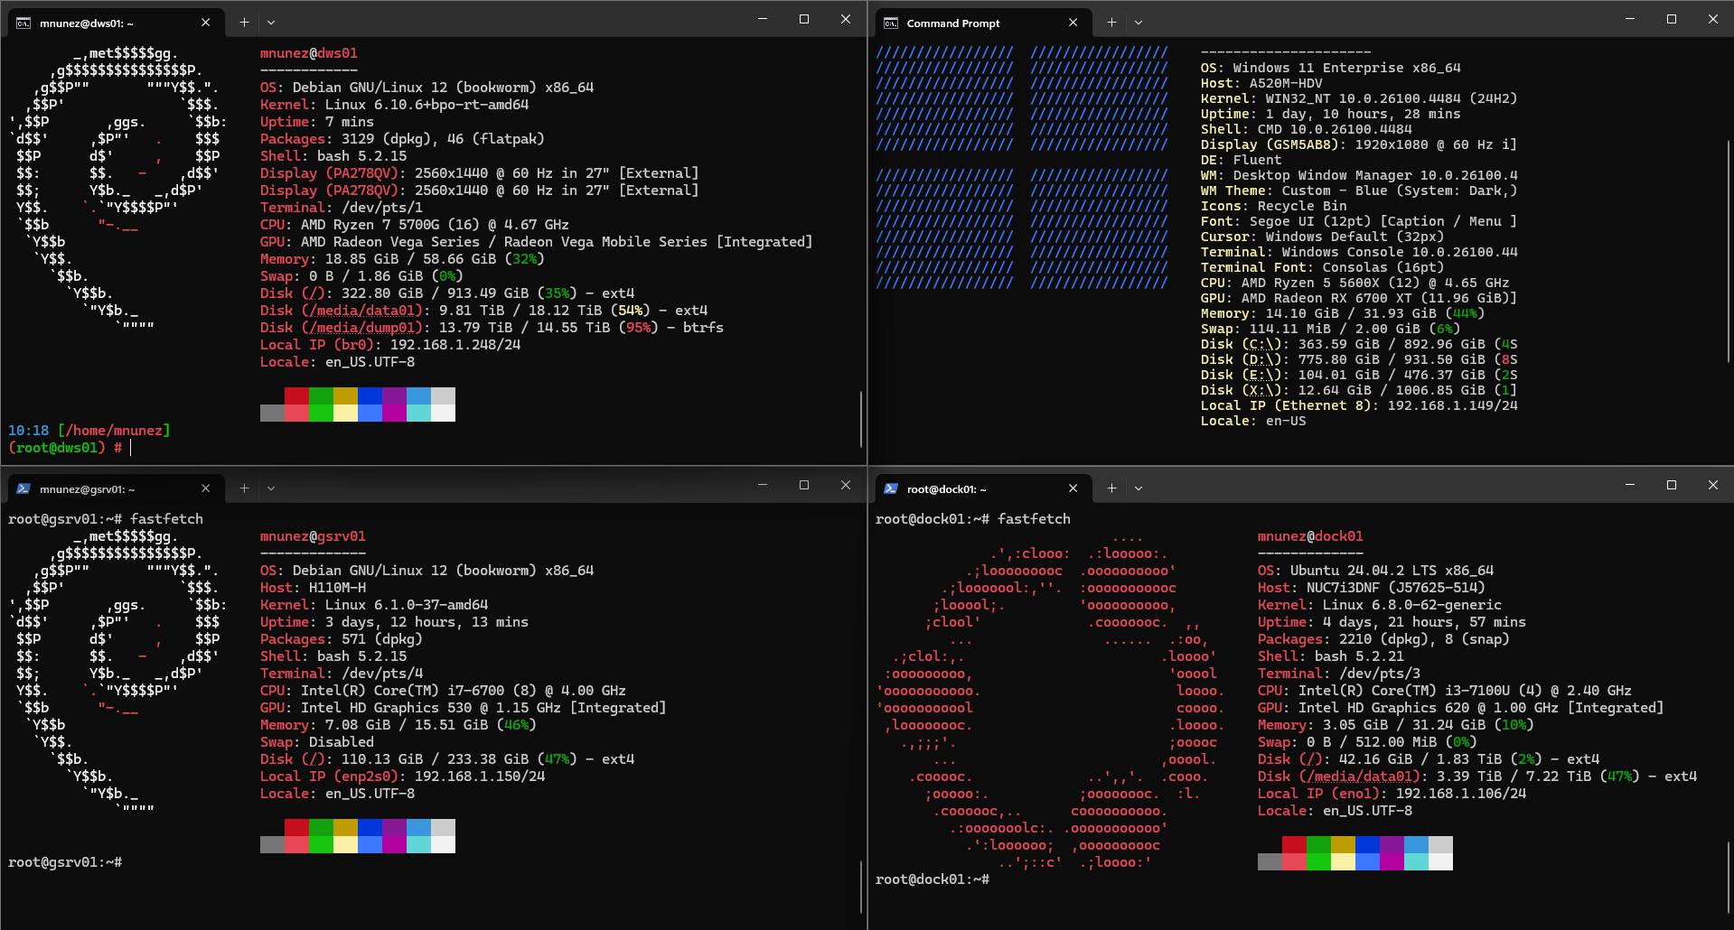Click the 'Local IP (eno1)' line in dock01
The width and height of the screenshot is (1734, 930).
point(1392,794)
